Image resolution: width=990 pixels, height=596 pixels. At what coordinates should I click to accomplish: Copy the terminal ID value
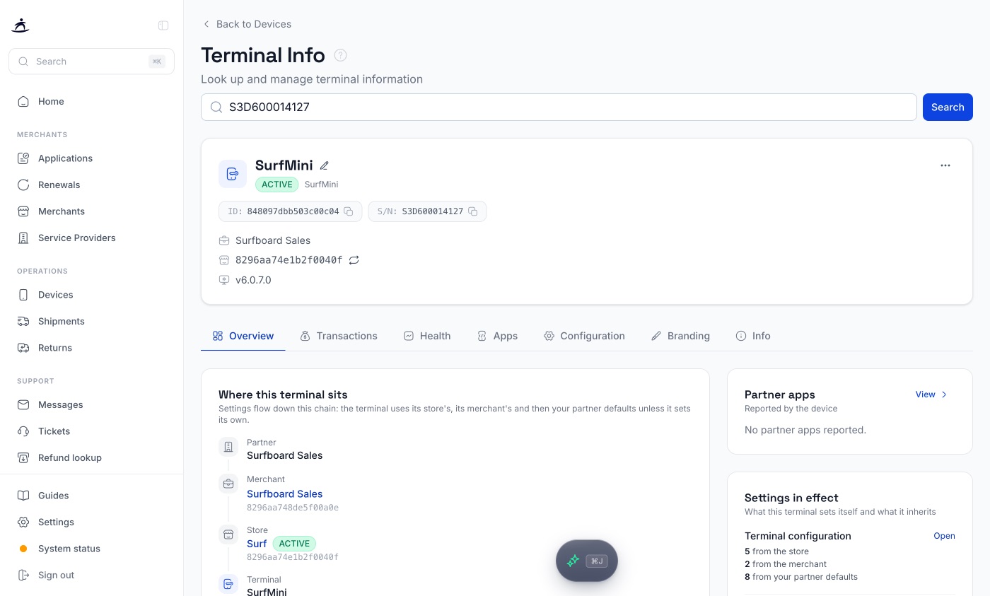click(x=349, y=211)
